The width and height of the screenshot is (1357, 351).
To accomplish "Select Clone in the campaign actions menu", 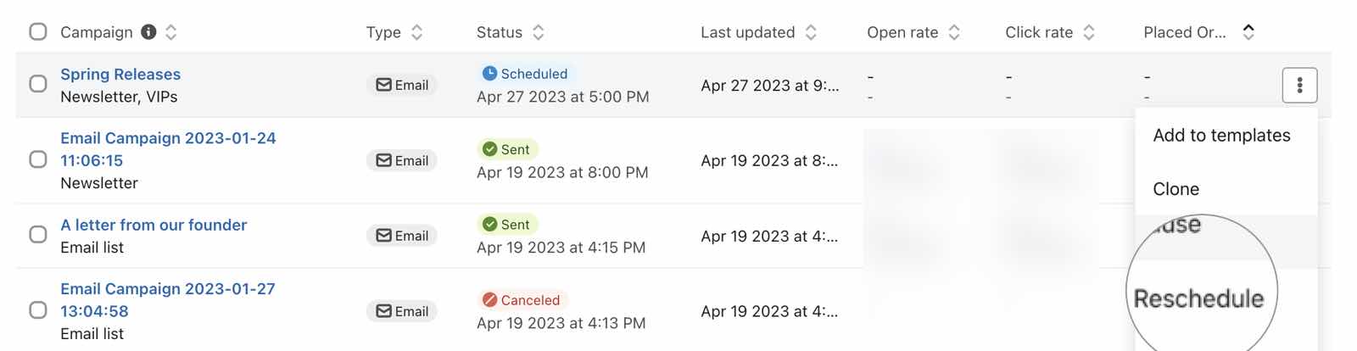I will pos(1176,189).
